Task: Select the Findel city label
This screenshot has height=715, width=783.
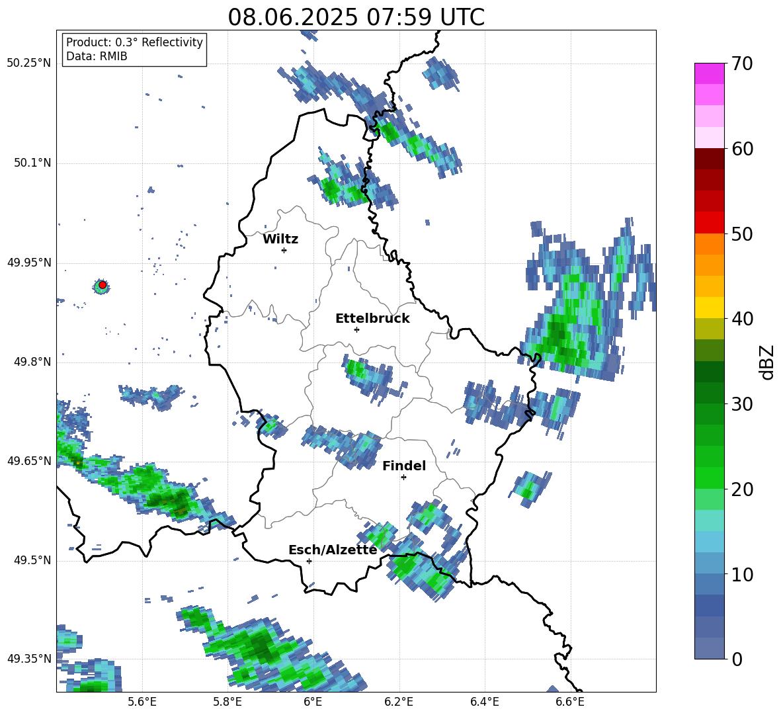Action: 404,466
